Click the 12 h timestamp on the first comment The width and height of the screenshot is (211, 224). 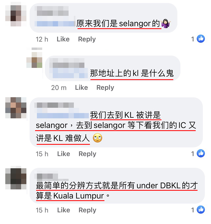[x=42, y=39]
